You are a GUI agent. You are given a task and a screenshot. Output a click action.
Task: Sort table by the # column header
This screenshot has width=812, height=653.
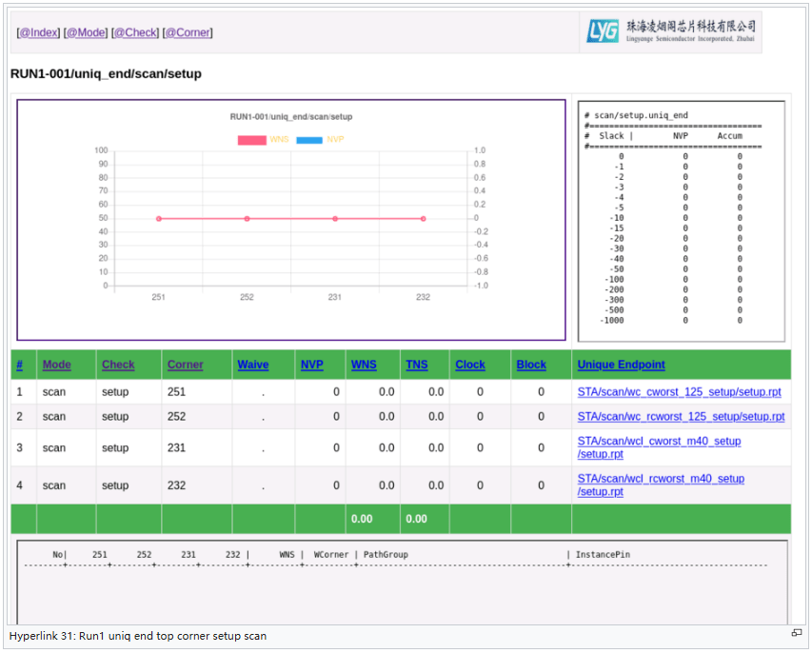point(19,365)
